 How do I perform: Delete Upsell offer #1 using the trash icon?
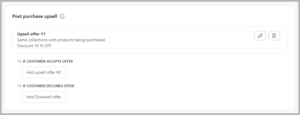[x=274, y=36]
